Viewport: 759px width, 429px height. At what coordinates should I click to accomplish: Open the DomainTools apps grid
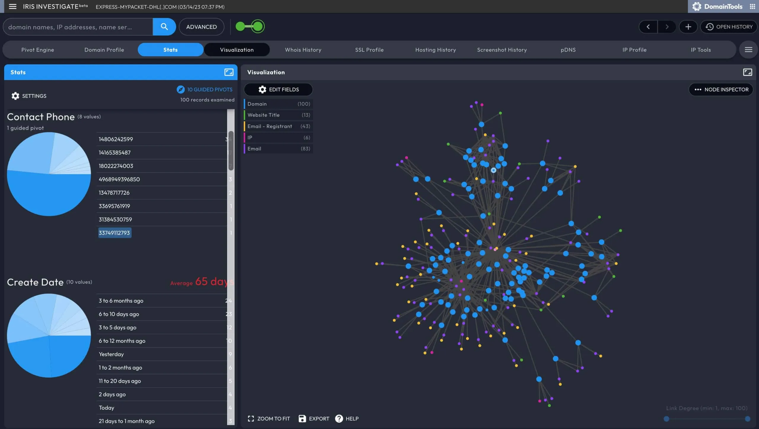point(752,7)
